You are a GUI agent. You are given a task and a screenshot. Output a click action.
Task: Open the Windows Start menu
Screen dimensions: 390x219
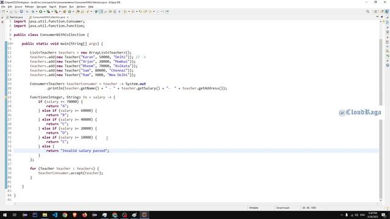pos(5,215)
